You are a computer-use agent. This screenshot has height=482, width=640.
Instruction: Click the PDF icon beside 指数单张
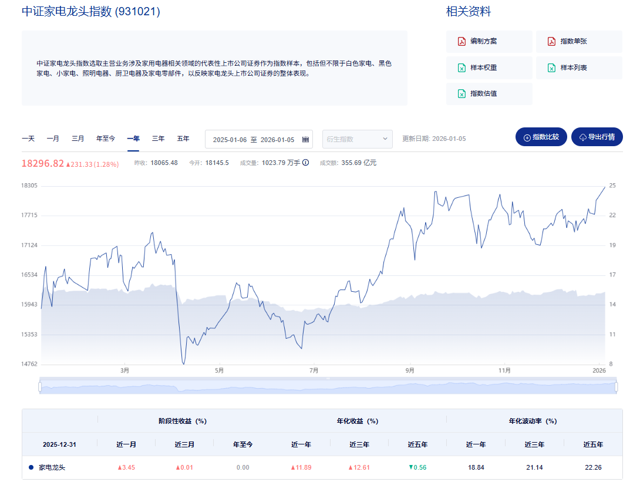[x=551, y=42]
